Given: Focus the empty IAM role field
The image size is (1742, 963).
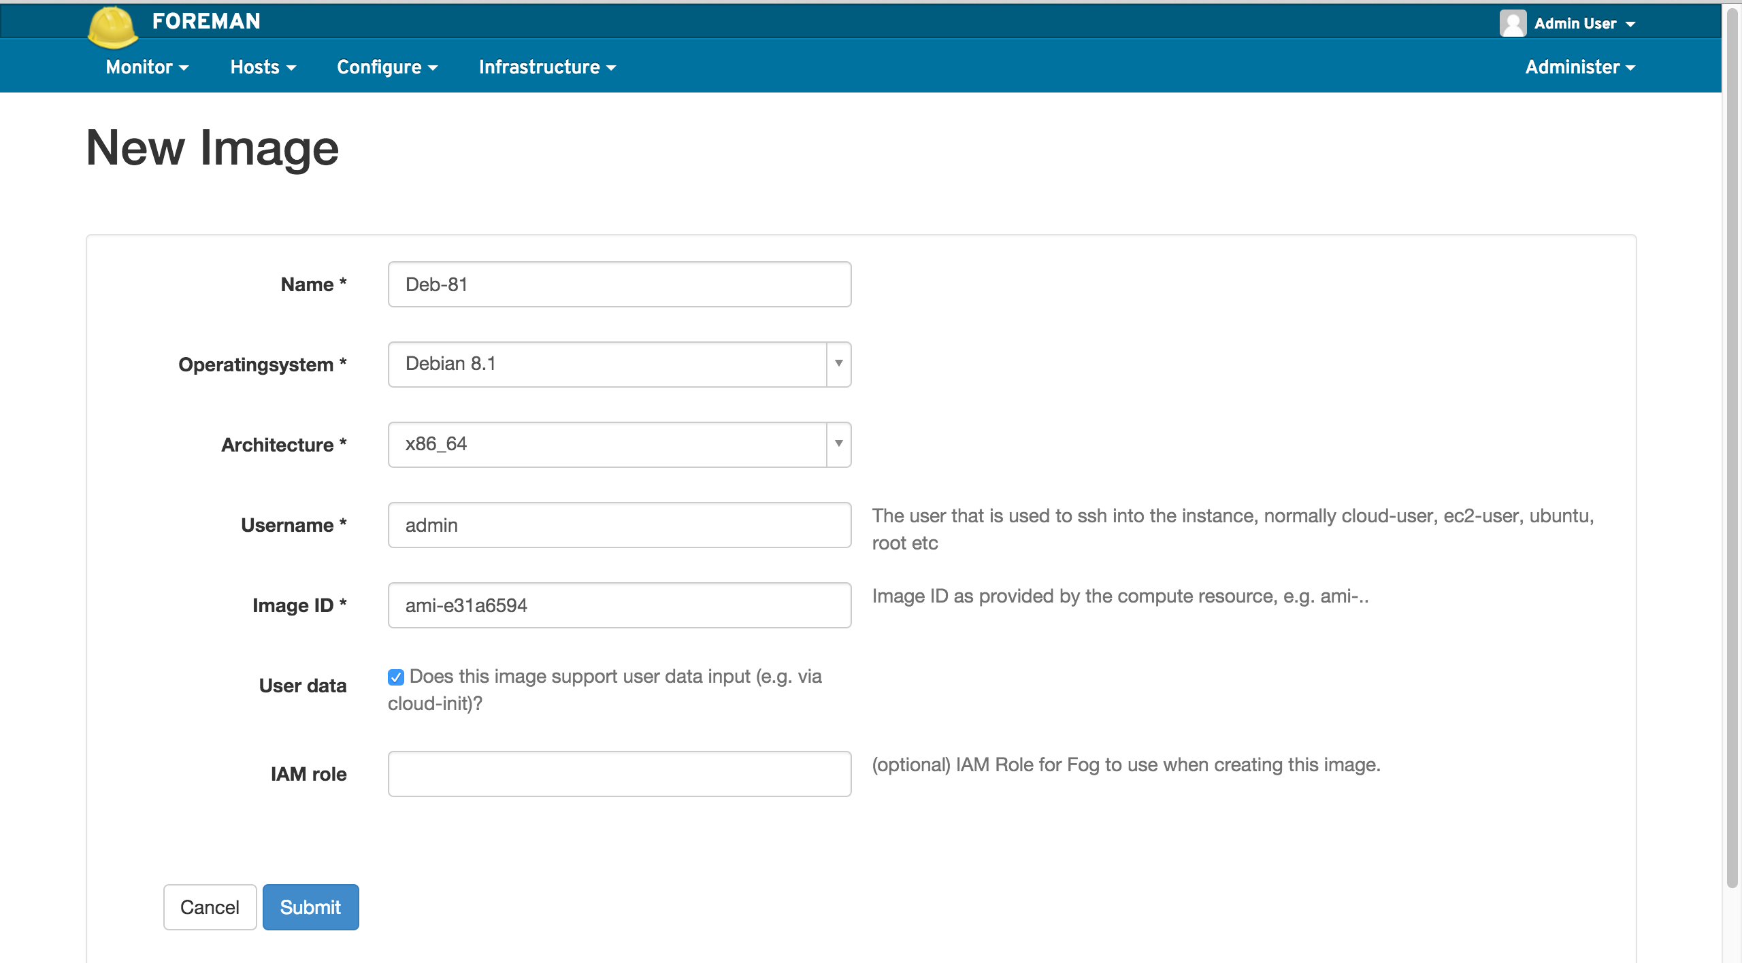Looking at the screenshot, I should click(x=619, y=774).
